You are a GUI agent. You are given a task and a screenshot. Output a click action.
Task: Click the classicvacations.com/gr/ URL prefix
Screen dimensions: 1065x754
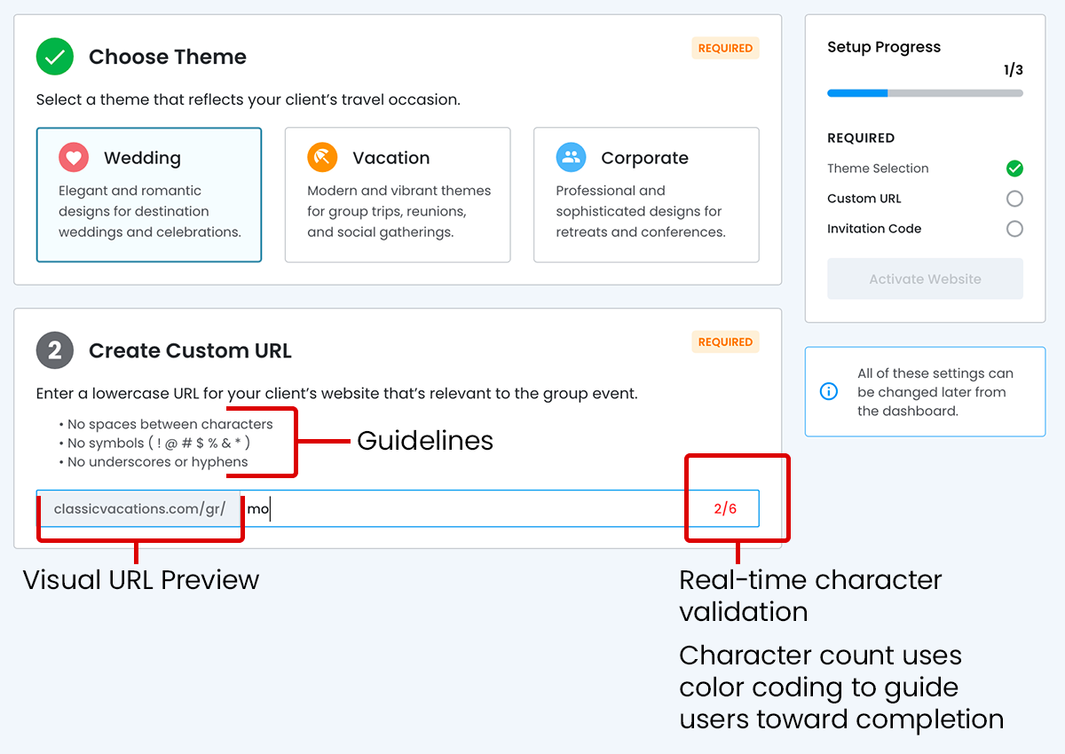tap(139, 509)
